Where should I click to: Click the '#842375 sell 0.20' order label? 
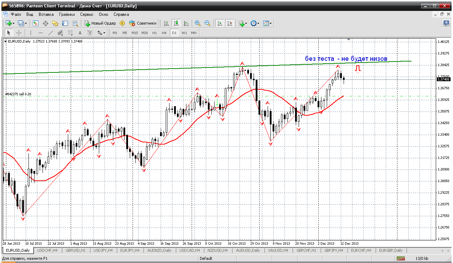click(x=18, y=94)
